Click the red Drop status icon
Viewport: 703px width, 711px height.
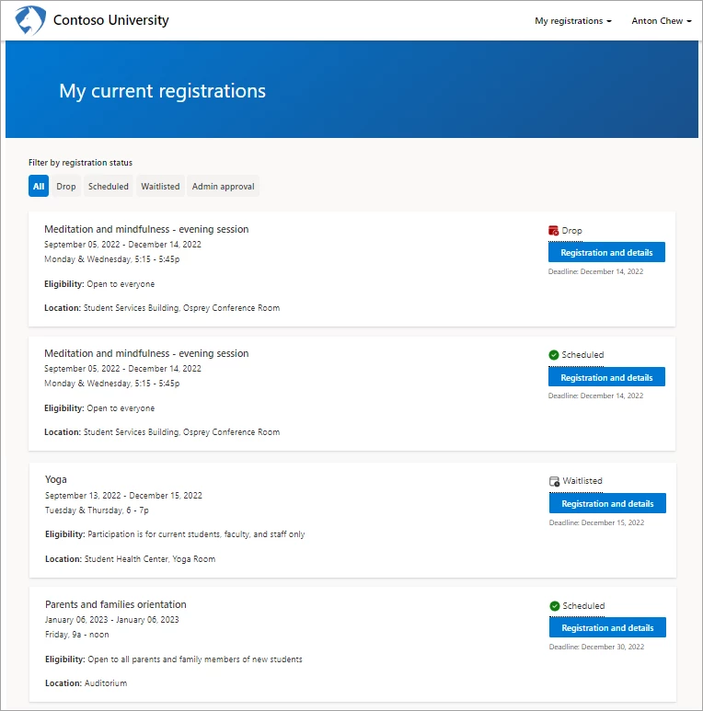(553, 231)
